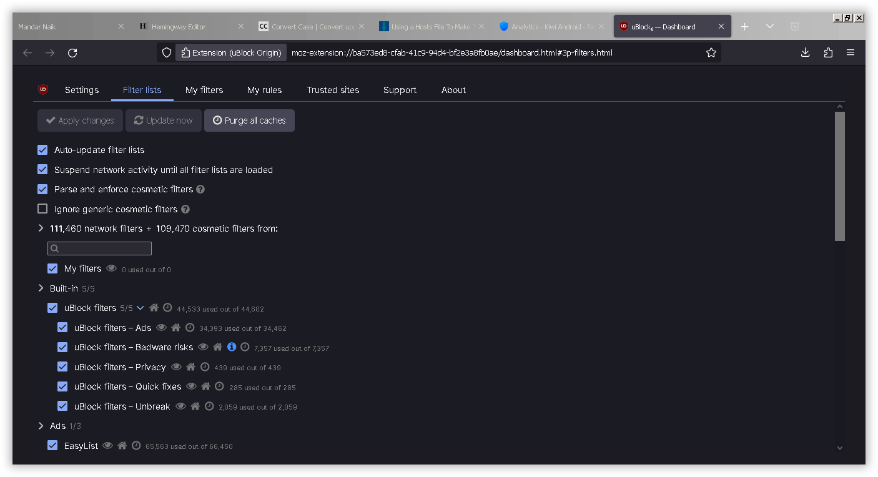Uncheck the EasyList checkbox
Screen dimensions: 878x477
coord(52,445)
